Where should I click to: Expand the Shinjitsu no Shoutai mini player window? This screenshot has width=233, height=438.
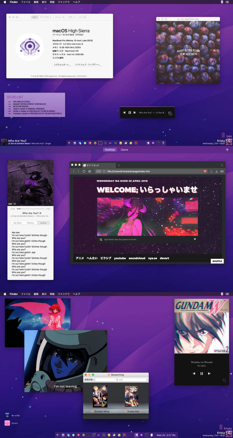224,381
